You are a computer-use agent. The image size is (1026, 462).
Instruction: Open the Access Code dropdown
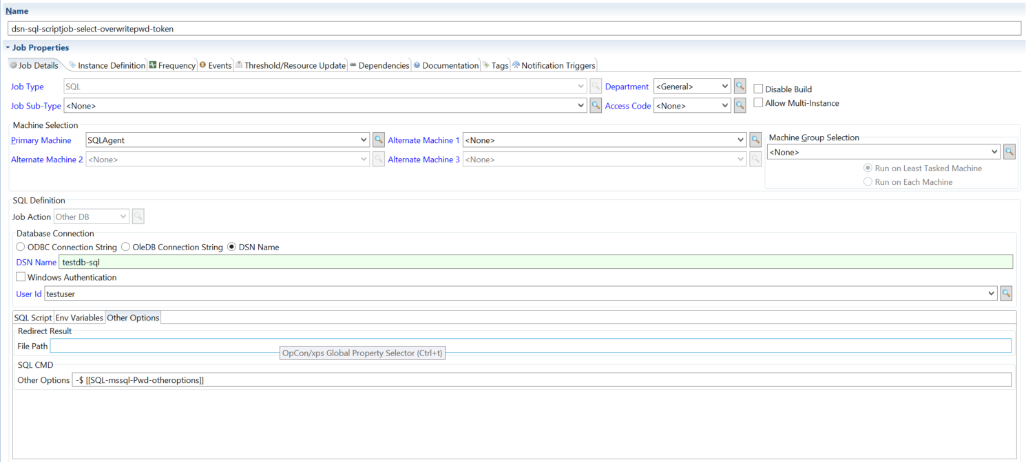pyautogui.click(x=725, y=106)
